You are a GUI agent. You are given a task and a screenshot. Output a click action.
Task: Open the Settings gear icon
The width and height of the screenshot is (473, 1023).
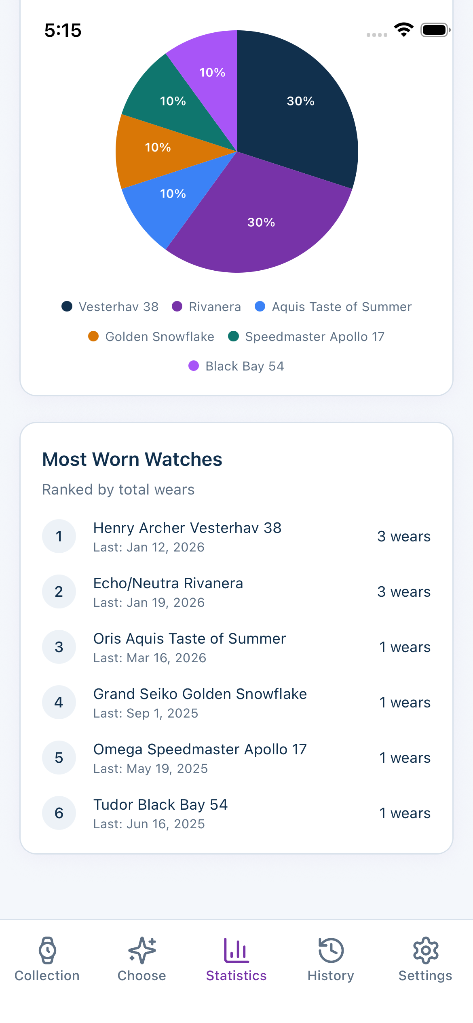click(426, 950)
